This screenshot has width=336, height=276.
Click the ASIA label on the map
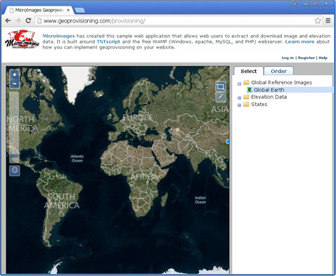[x=220, y=110]
